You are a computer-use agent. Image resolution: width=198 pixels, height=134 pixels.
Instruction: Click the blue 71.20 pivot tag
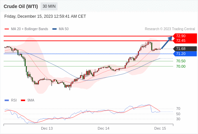pos(185,54)
